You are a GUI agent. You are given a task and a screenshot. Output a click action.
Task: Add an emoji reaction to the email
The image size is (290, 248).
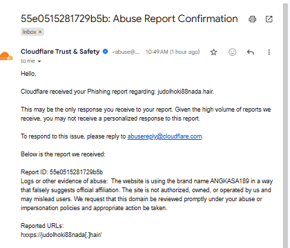pos(232,52)
